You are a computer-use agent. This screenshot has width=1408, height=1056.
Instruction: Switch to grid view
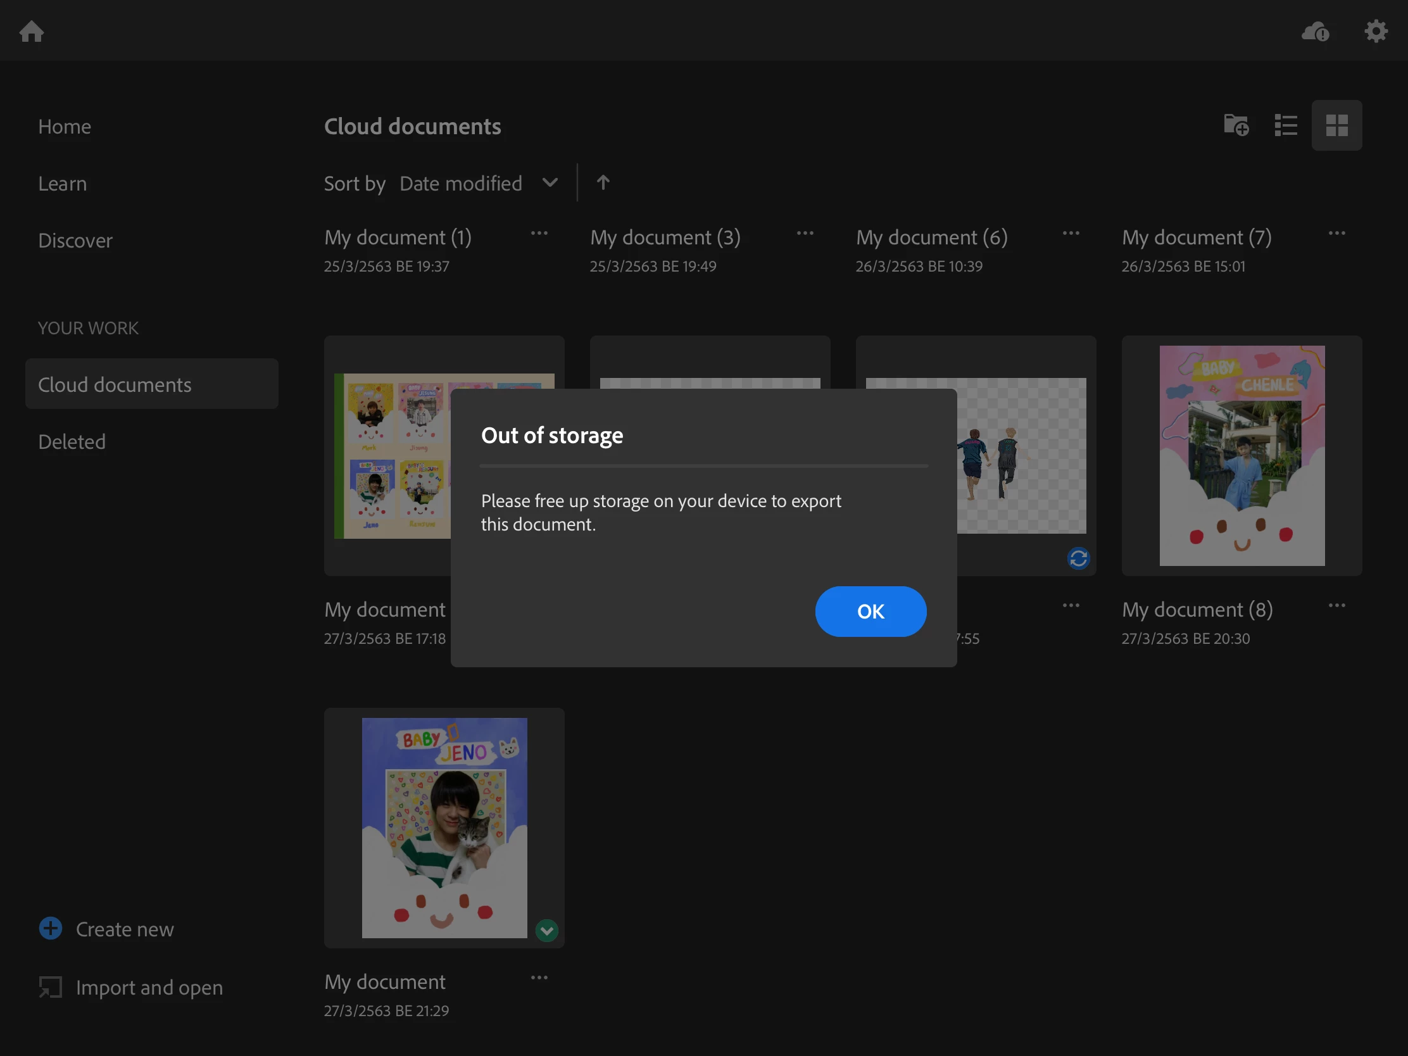tap(1336, 125)
